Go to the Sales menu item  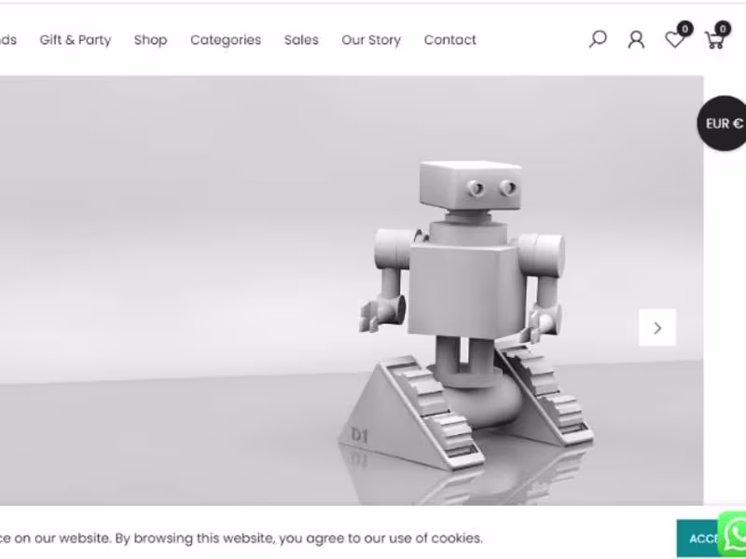pyautogui.click(x=301, y=40)
